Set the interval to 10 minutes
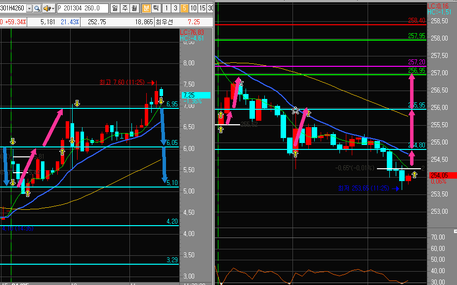 [x=193, y=8]
